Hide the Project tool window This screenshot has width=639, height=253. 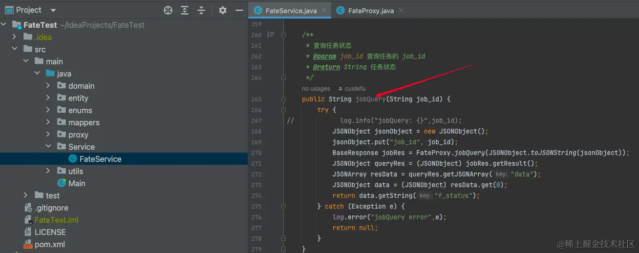tap(239, 10)
